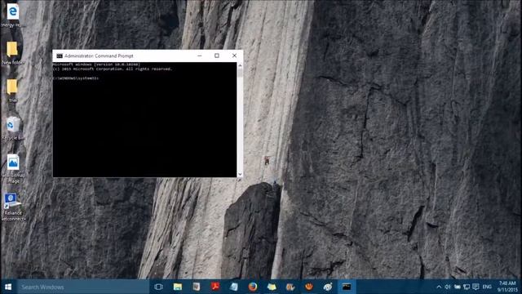Close the Command Prompt window

[x=234, y=56]
